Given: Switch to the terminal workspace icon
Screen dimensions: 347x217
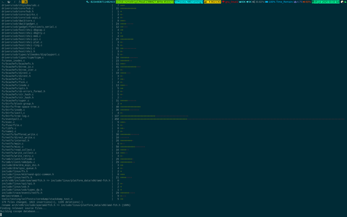Looking at the screenshot, I should [x=3, y=2].
